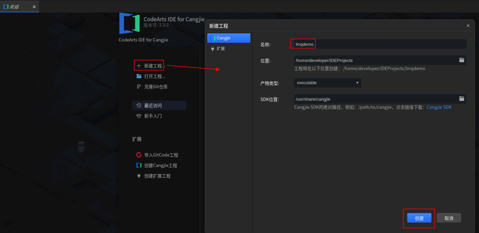Click the Cangjie SDK download link
This screenshot has width=479, height=233.
pos(439,107)
